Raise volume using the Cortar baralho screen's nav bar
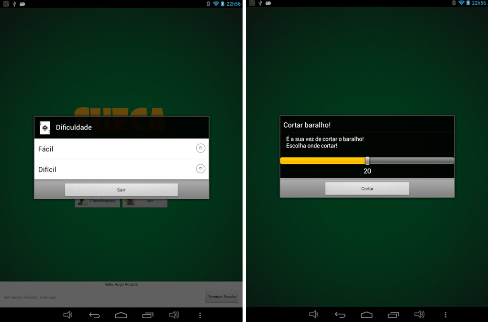 click(419, 314)
